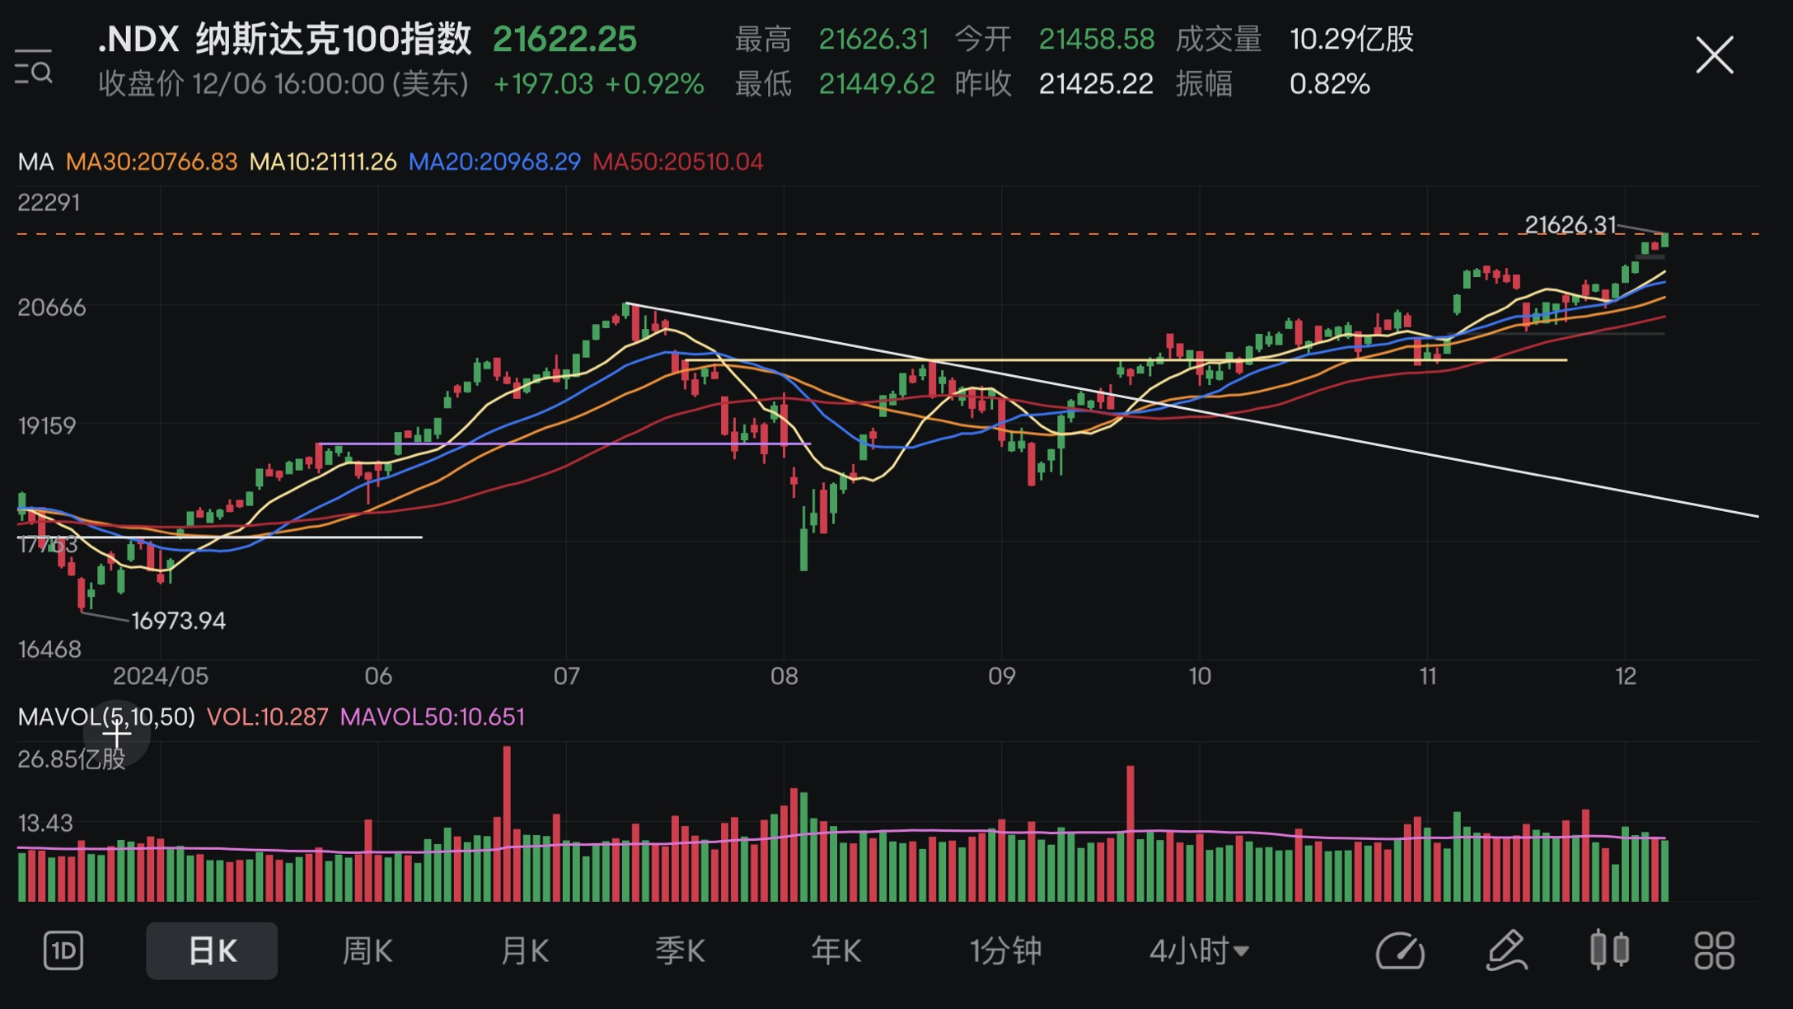
Task: Click the 今开 value 21458.58
Action: pos(1097,39)
